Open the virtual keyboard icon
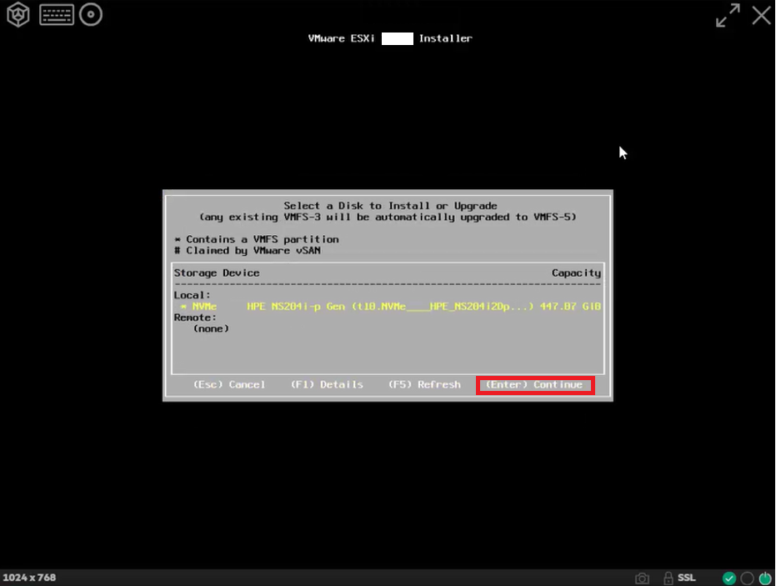The width and height of the screenshot is (776, 586). tap(57, 15)
